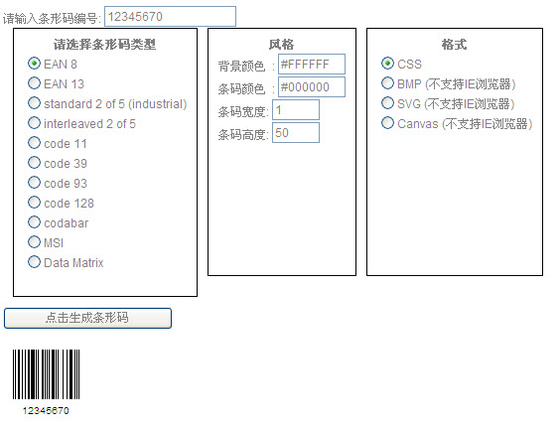Pick the code 93 option
The height and width of the screenshot is (430, 560).
pyautogui.click(x=35, y=183)
